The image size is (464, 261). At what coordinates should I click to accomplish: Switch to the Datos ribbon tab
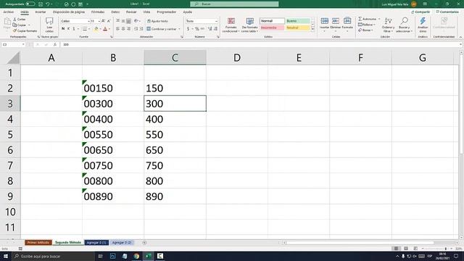pyautogui.click(x=115, y=12)
